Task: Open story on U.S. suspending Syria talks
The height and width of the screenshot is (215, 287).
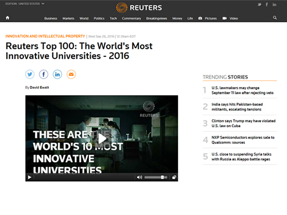Action: (242, 157)
